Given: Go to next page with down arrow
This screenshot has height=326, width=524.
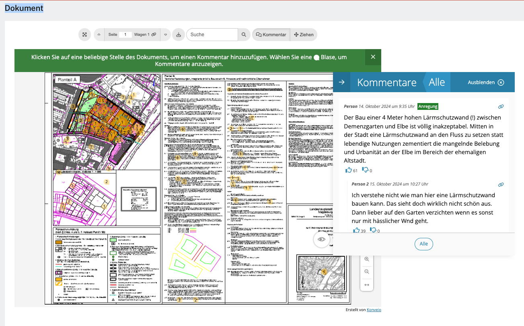Looking at the screenshot, I should point(165,35).
